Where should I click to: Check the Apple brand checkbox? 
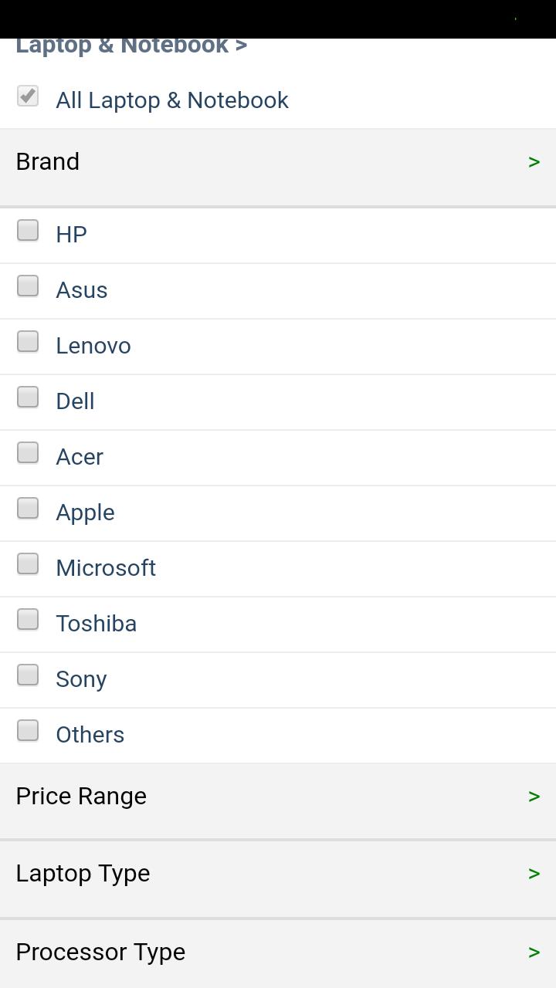point(28,508)
